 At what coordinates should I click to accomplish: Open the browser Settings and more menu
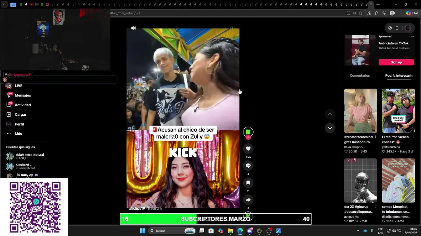pyautogui.click(x=400, y=13)
